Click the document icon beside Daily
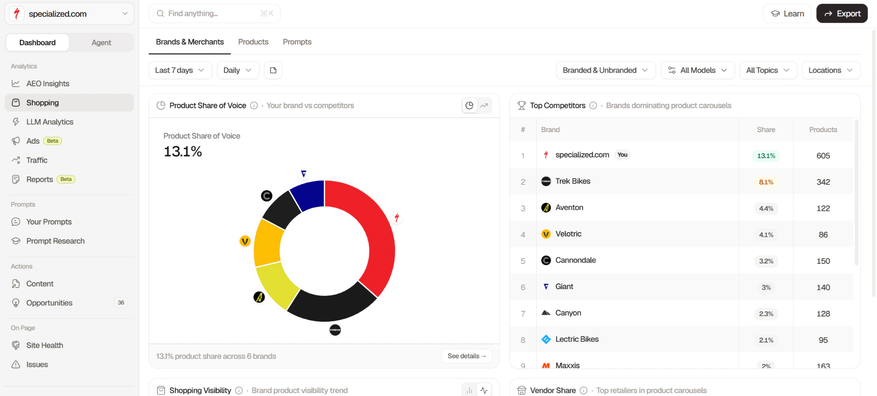This screenshot has width=877, height=396. (x=273, y=70)
